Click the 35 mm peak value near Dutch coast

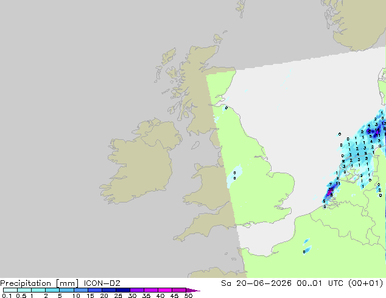(331, 189)
